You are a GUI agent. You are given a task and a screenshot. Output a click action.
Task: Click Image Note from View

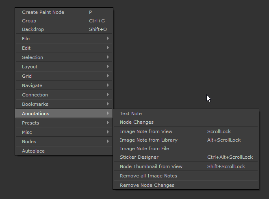[146, 131]
